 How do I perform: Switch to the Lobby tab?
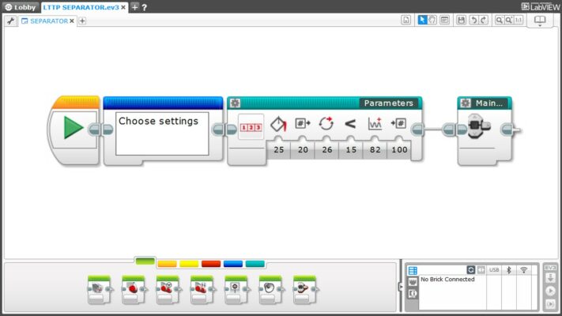click(20, 6)
